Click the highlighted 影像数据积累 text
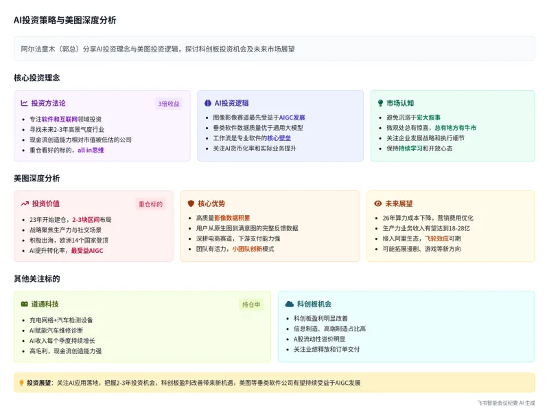This screenshot has height=413, width=549. click(232, 218)
